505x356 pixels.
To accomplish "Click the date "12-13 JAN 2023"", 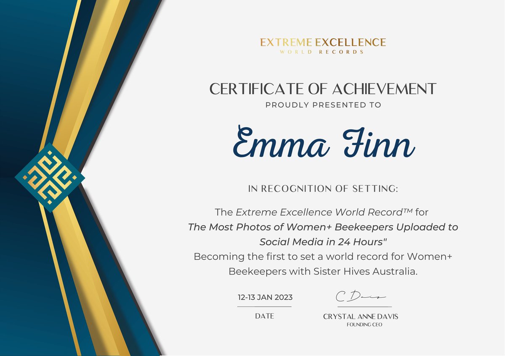I will pos(265,298).
